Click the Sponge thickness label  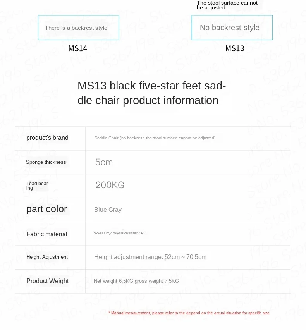pos(46,162)
